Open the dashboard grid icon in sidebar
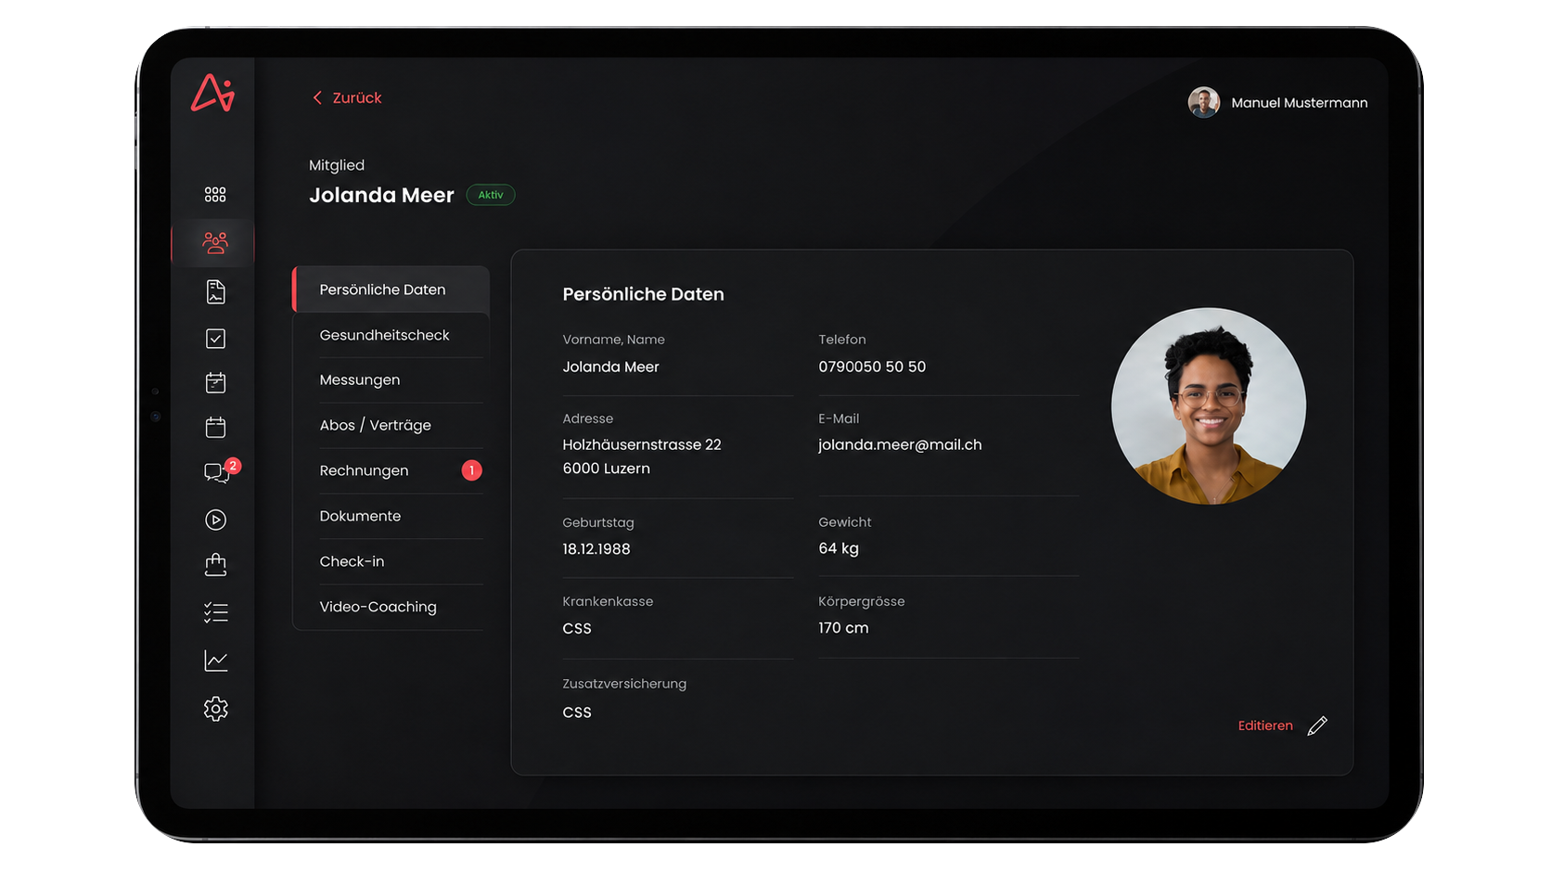1551x873 pixels. click(x=215, y=194)
